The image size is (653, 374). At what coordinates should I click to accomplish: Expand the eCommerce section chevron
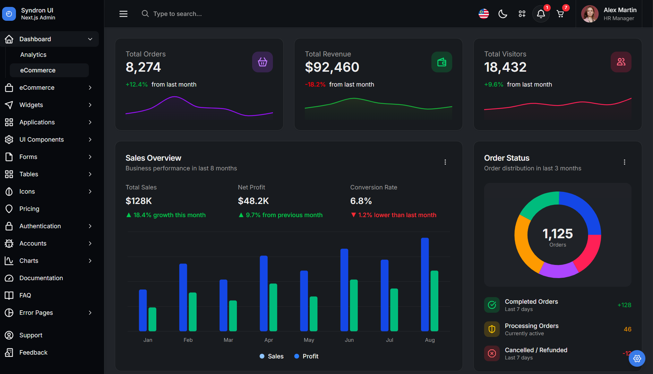tap(90, 88)
